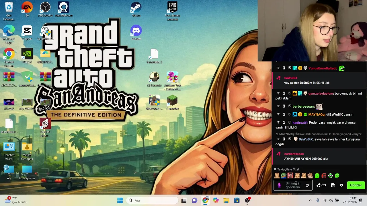
Task: Launch the EA desktop shortcut
Action: [x=27, y=9]
